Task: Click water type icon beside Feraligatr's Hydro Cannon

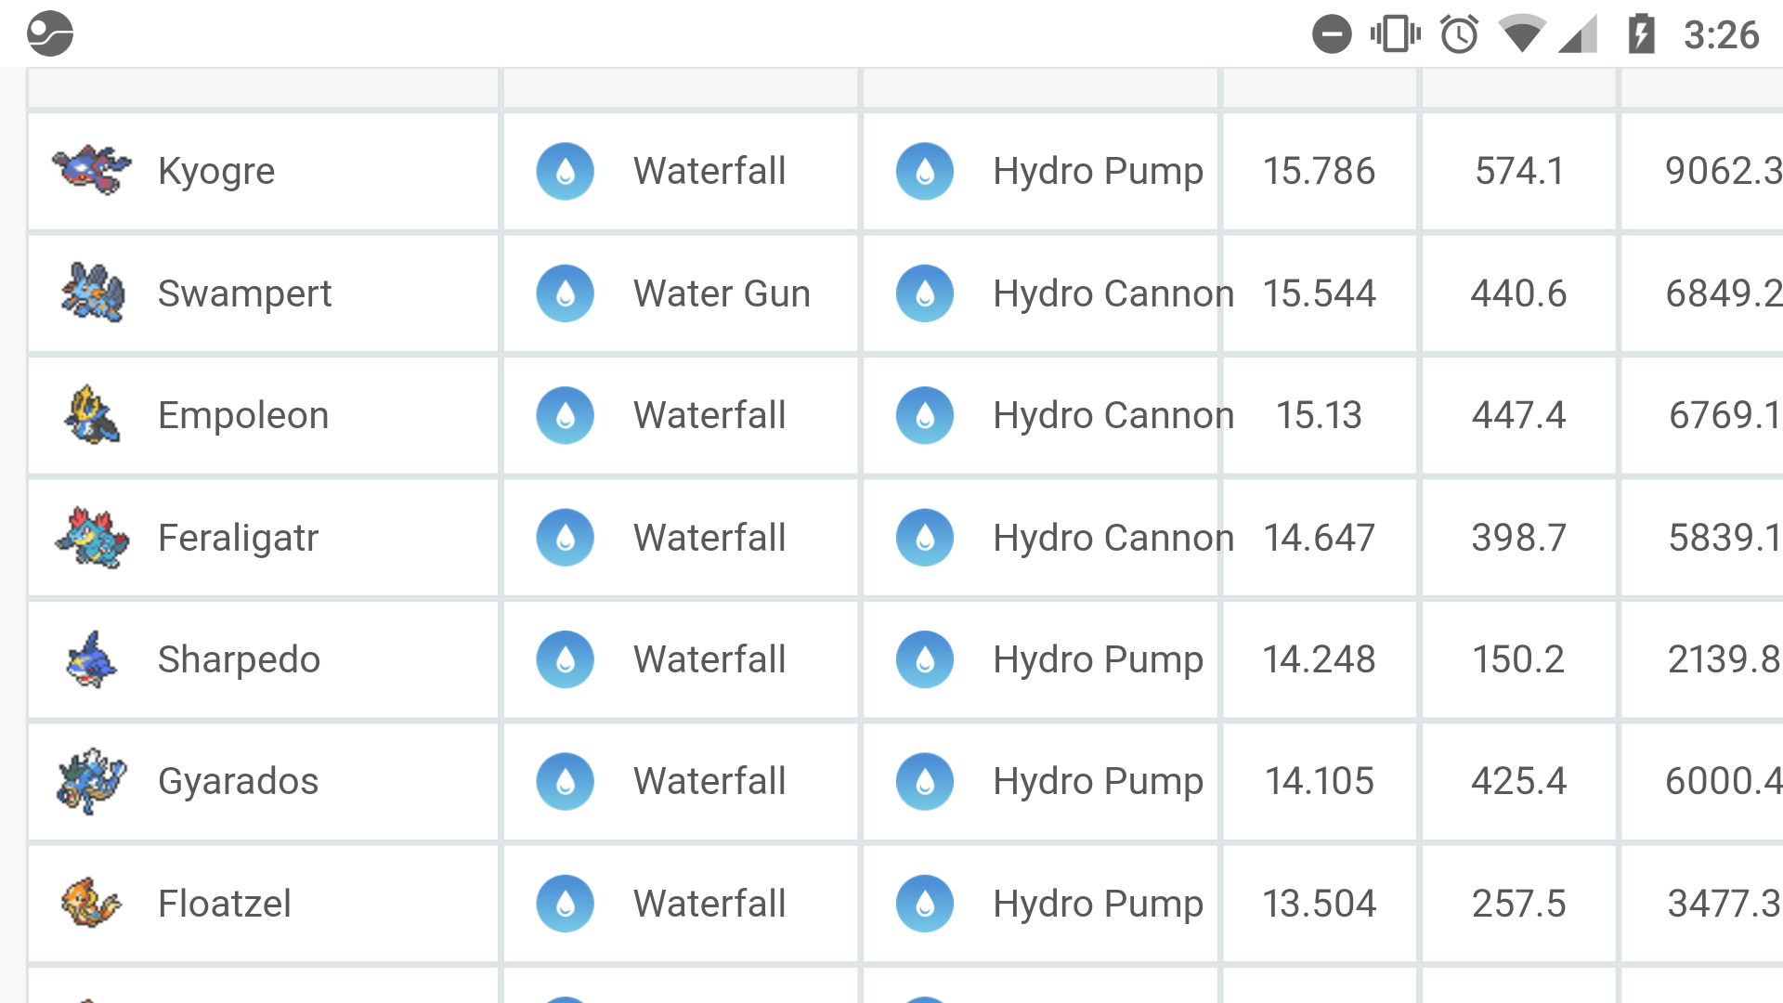Action: (925, 538)
